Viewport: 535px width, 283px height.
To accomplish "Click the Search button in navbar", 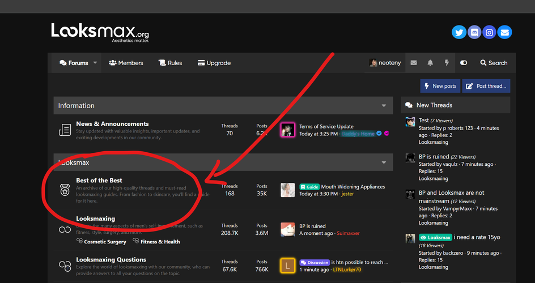I will pyautogui.click(x=494, y=63).
